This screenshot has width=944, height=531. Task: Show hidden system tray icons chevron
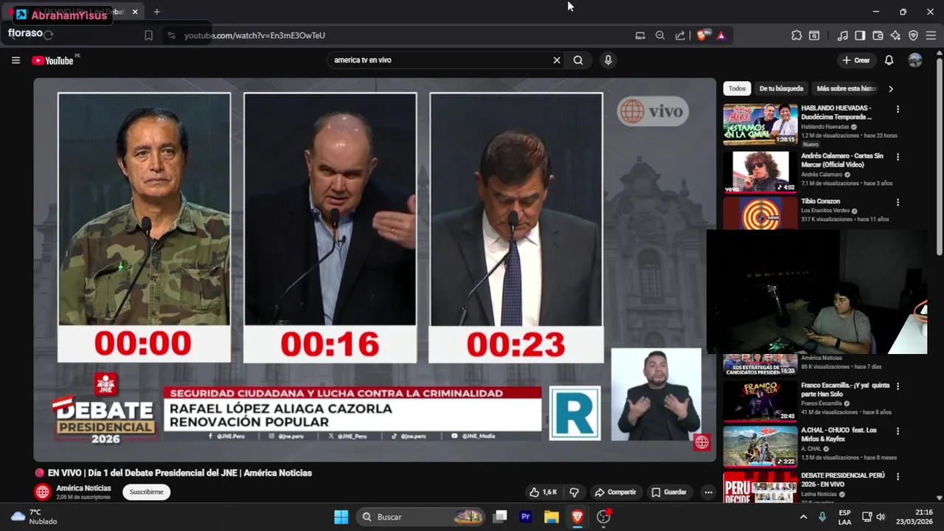(x=803, y=517)
